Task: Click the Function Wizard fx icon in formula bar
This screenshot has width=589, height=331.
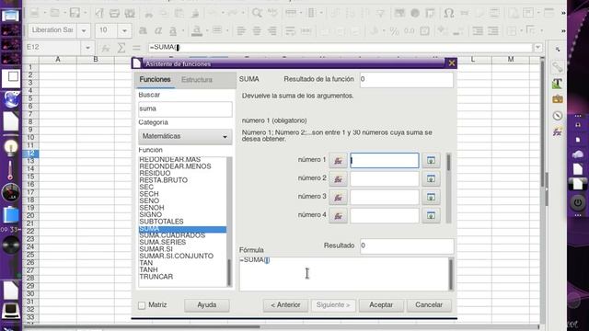Action: tap(106, 48)
